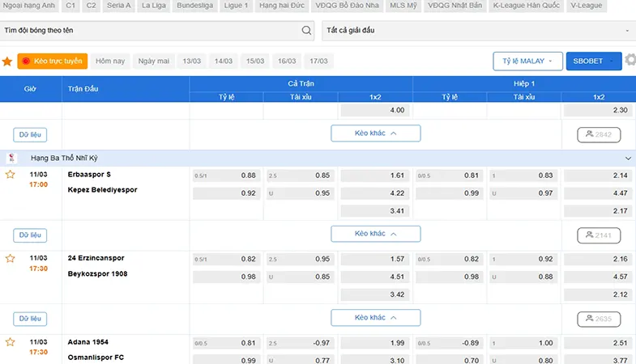
Task: Open Dữ liệu under 24 Erzincanspor match
Action: pyautogui.click(x=30, y=319)
